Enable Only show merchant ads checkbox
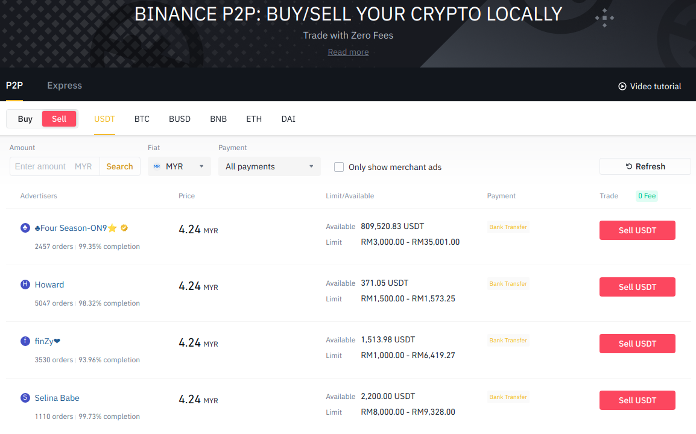 [x=339, y=167]
